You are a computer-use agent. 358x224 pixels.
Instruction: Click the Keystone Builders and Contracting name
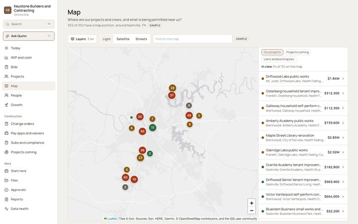pyautogui.click(x=32, y=8)
